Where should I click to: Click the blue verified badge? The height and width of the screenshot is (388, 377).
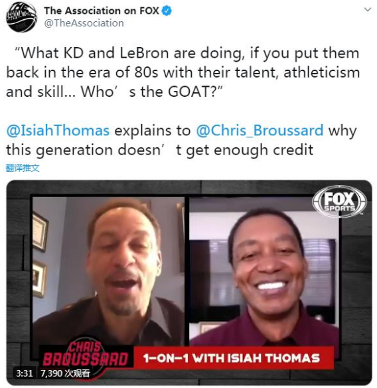167,11
